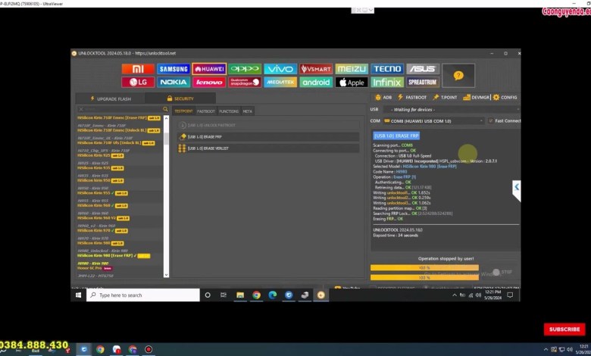Select HiSilicon Kirin 925 entry
591x356 pixels.
[x=100, y=155]
